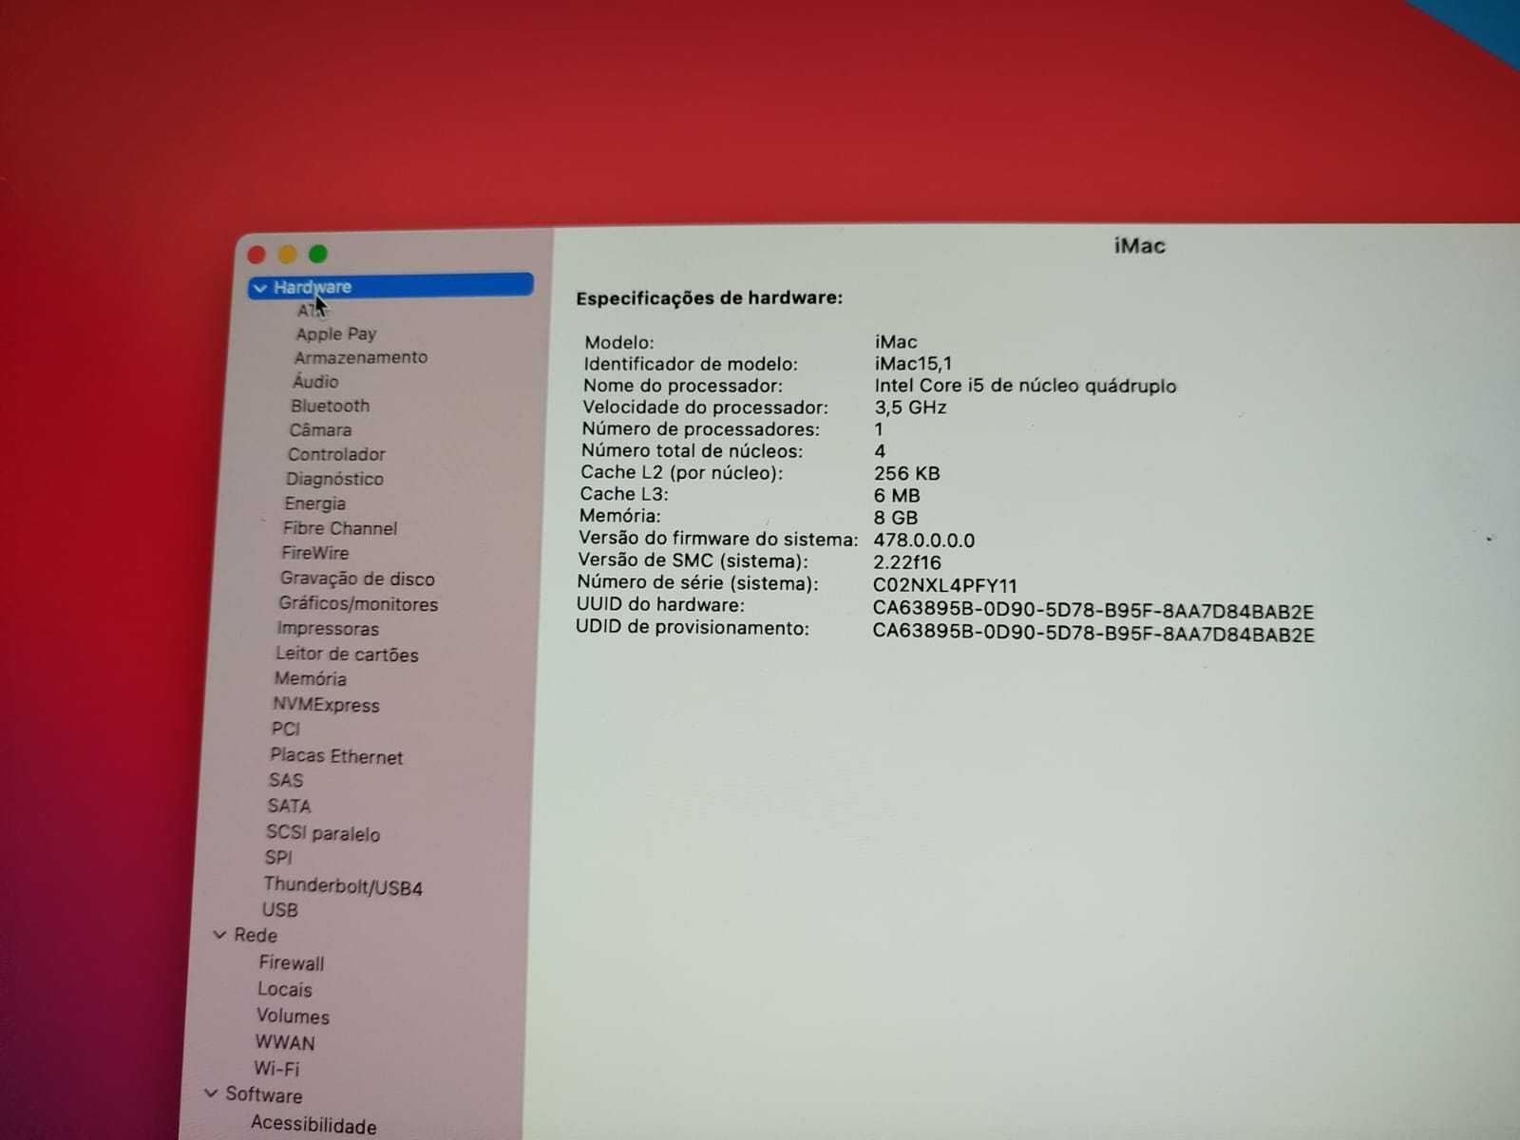Screen dimensions: 1520x1140
Task: Click the serial number C02NXL4PFY11
Action: coord(944,586)
